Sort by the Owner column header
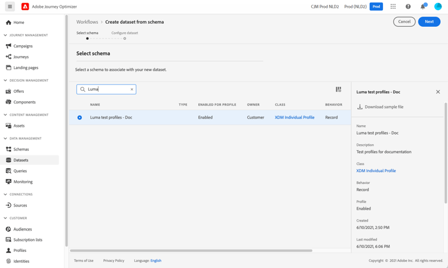 pyautogui.click(x=253, y=105)
